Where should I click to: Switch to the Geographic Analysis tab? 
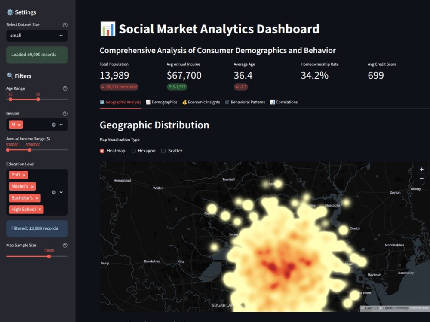coord(120,103)
